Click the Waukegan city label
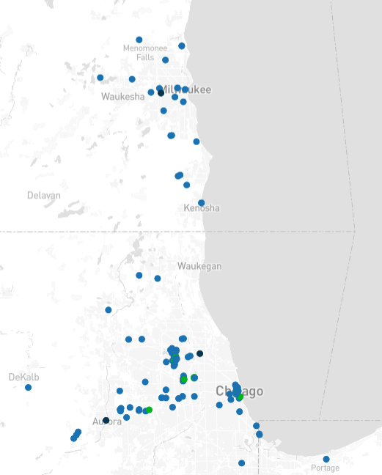The image size is (382, 475). click(x=199, y=266)
